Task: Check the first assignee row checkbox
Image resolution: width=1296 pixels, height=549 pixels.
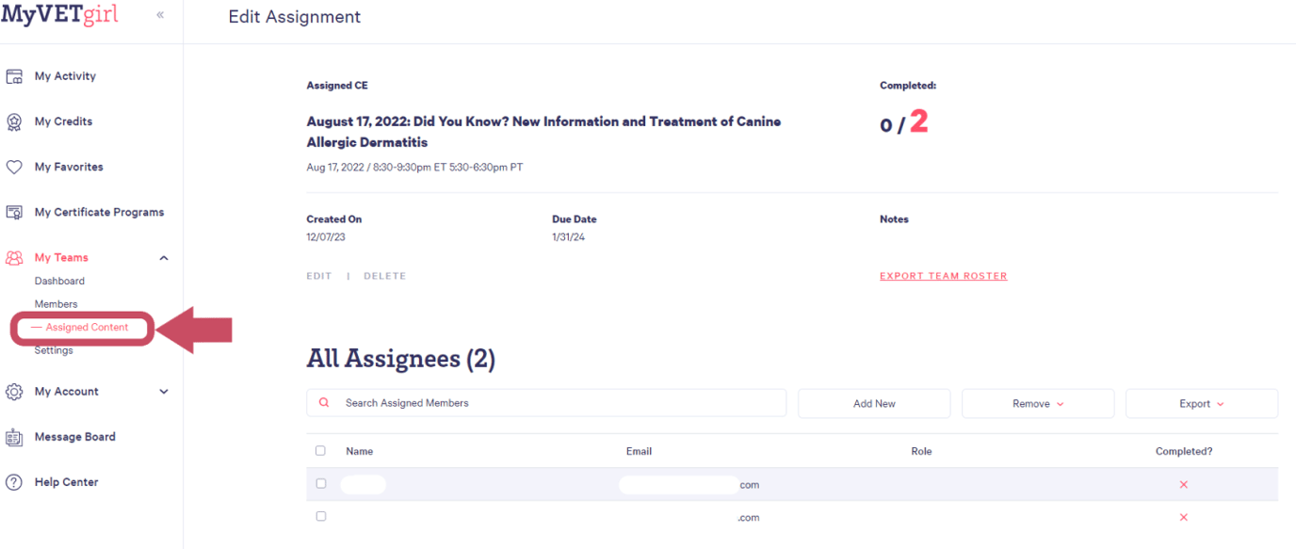Action: point(320,483)
